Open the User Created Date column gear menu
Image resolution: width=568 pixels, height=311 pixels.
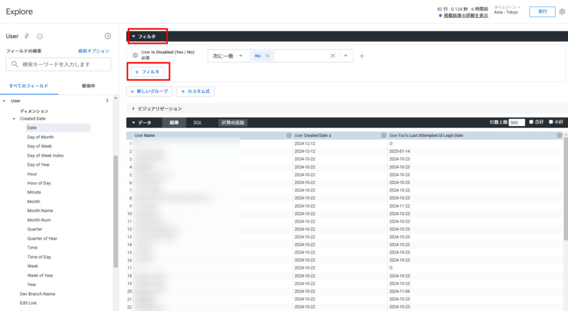384,136
